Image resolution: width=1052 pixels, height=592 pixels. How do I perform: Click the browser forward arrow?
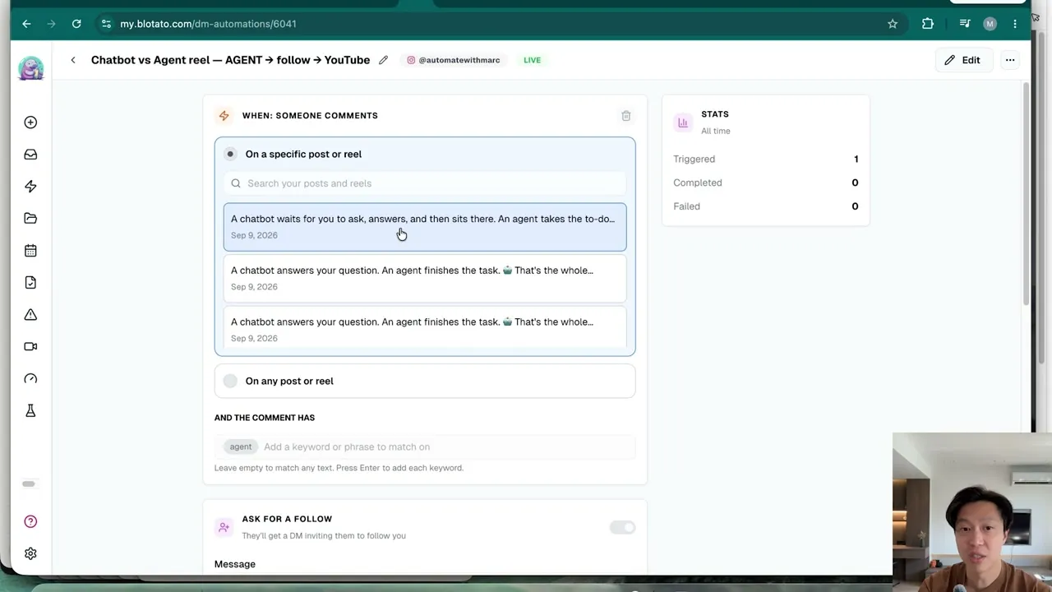[x=51, y=24]
